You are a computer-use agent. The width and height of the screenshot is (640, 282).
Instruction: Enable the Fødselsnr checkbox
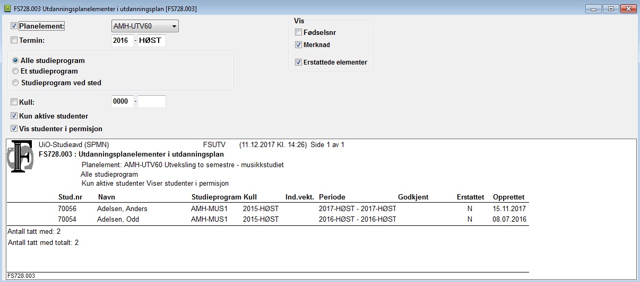[x=298, y=33]
